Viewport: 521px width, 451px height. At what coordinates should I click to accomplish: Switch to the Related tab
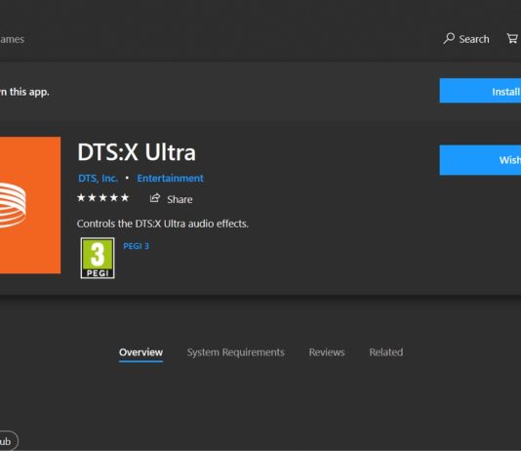tap(386, 352)
